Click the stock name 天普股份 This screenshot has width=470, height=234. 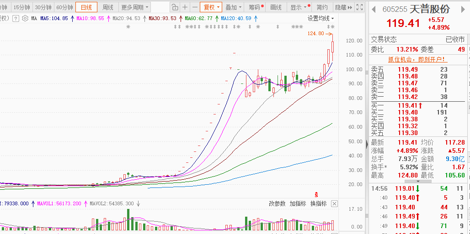[429, 9]
